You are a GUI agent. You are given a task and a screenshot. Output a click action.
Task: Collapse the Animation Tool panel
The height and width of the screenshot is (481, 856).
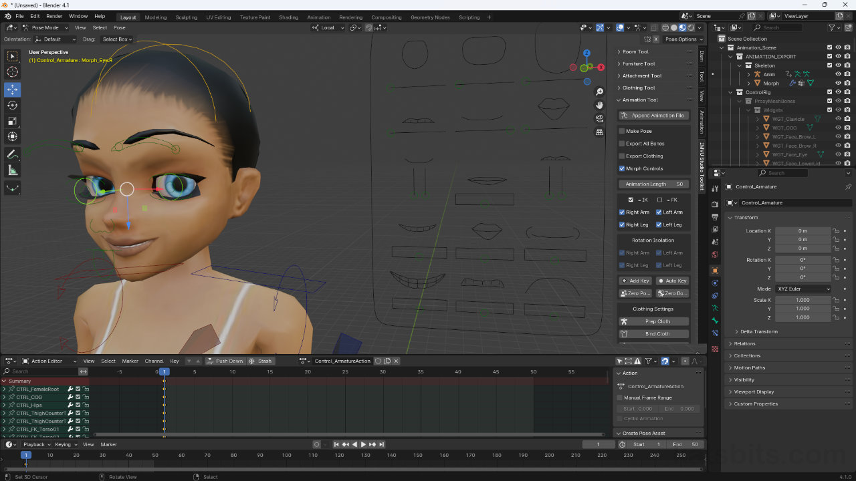tap(640, 100)
